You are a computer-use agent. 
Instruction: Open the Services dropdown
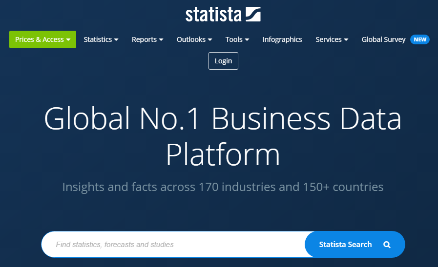(x=332, y=39)
